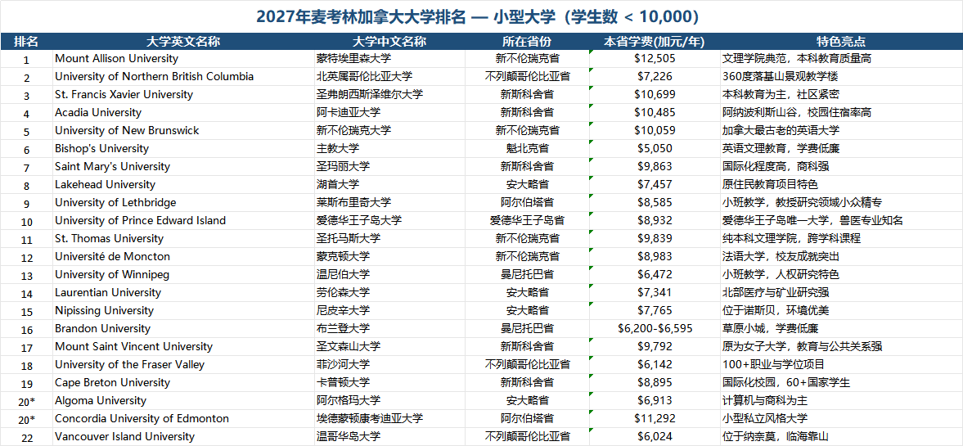The image size is (963, 446).
Task: Select cell Concordia University of Edmonton
Action: [x=183, y=418]
